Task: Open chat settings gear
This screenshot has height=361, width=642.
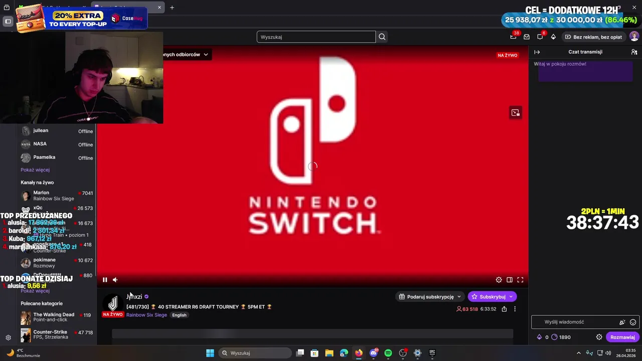Action: 599,337
